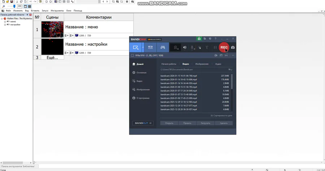This screenshot has height=171, width=325.
Task: Go to previous frame with the left arrow icon
Action: pyautogui.click(x=103, y=1)
